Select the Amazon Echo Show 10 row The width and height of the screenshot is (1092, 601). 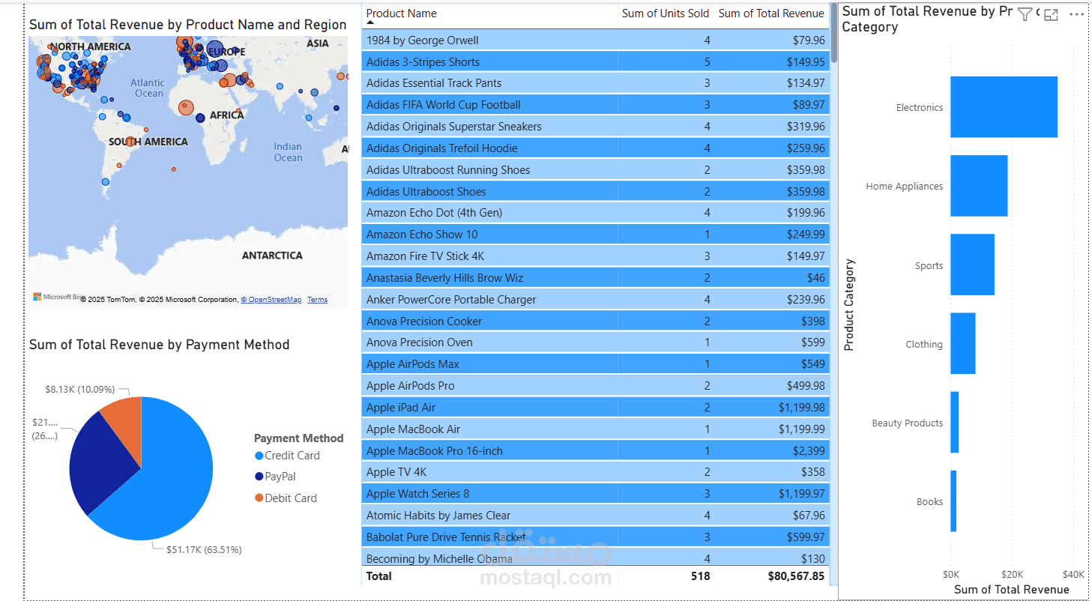coord(596,235)
